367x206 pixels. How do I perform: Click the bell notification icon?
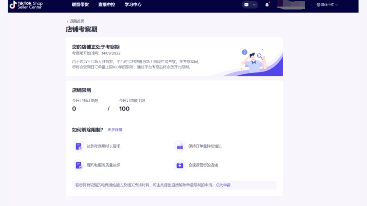[267, 4]
